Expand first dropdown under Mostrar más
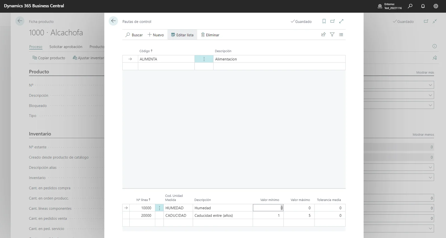This screenshot has height=238, width=446. coord(430,85)
